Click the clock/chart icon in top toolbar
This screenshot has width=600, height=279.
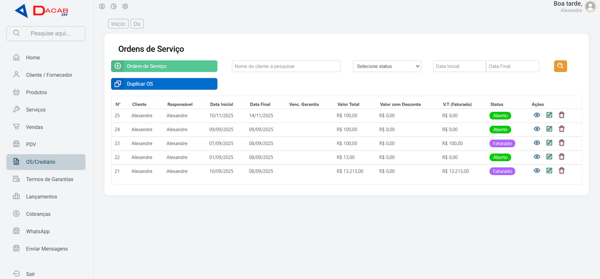point(114,6)
